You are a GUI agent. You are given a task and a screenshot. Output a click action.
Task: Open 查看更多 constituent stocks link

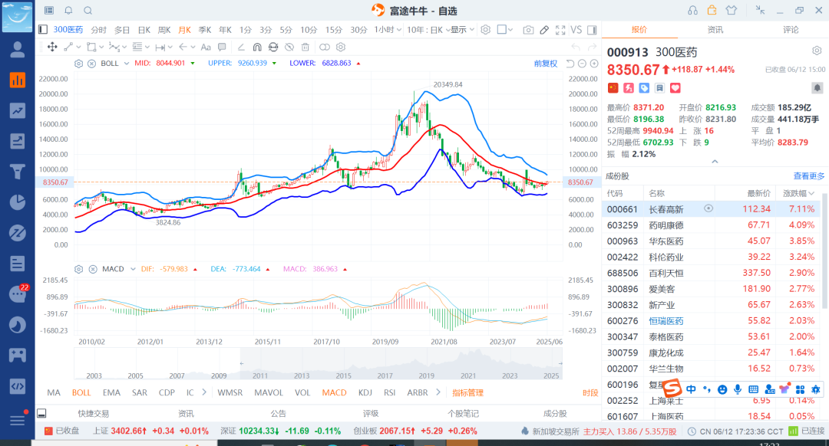tap(808, 176)
